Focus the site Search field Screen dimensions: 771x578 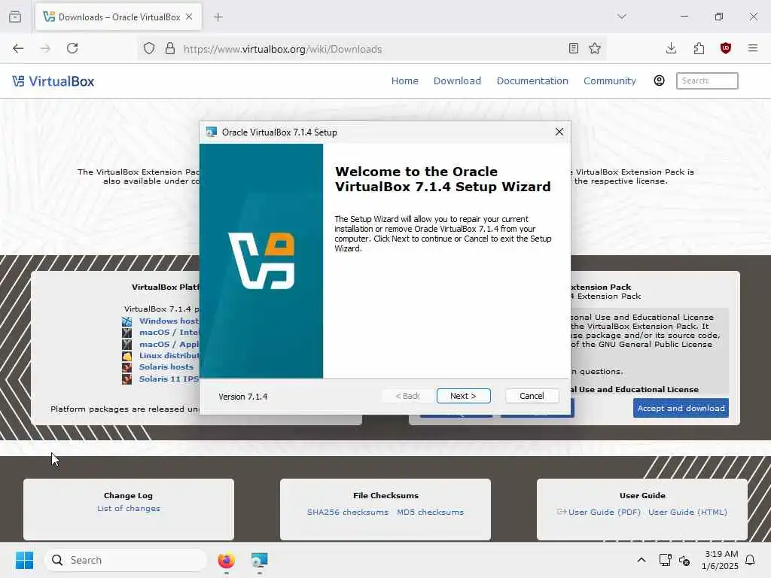coord(707,81)
